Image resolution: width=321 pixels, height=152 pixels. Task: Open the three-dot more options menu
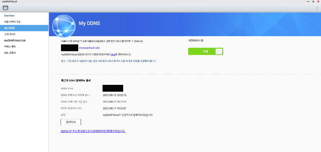click(x=317, y=8)
